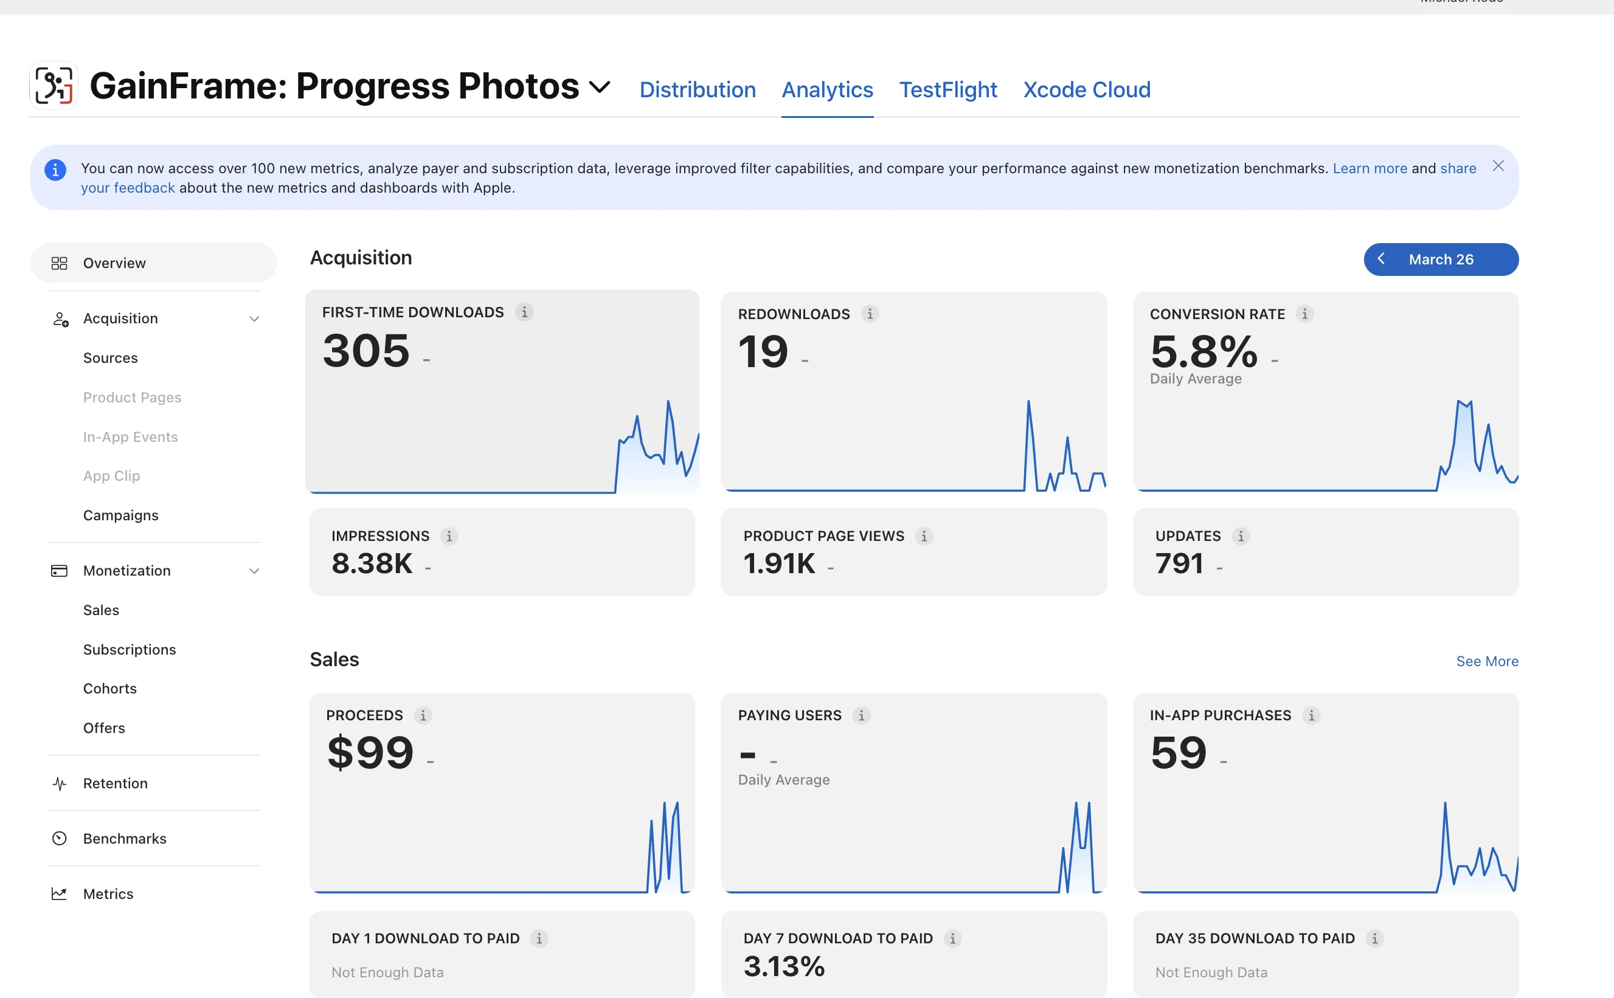Click the Sales section heading
The width and height of the screenshot is (1614, 998).
tap(334, 659)
